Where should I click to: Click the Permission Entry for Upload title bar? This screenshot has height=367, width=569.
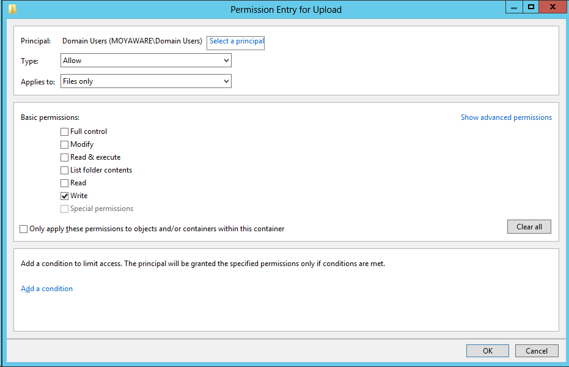click(x=285, y=9)
